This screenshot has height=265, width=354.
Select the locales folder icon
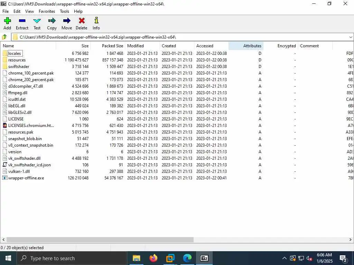tap(5, 53)
